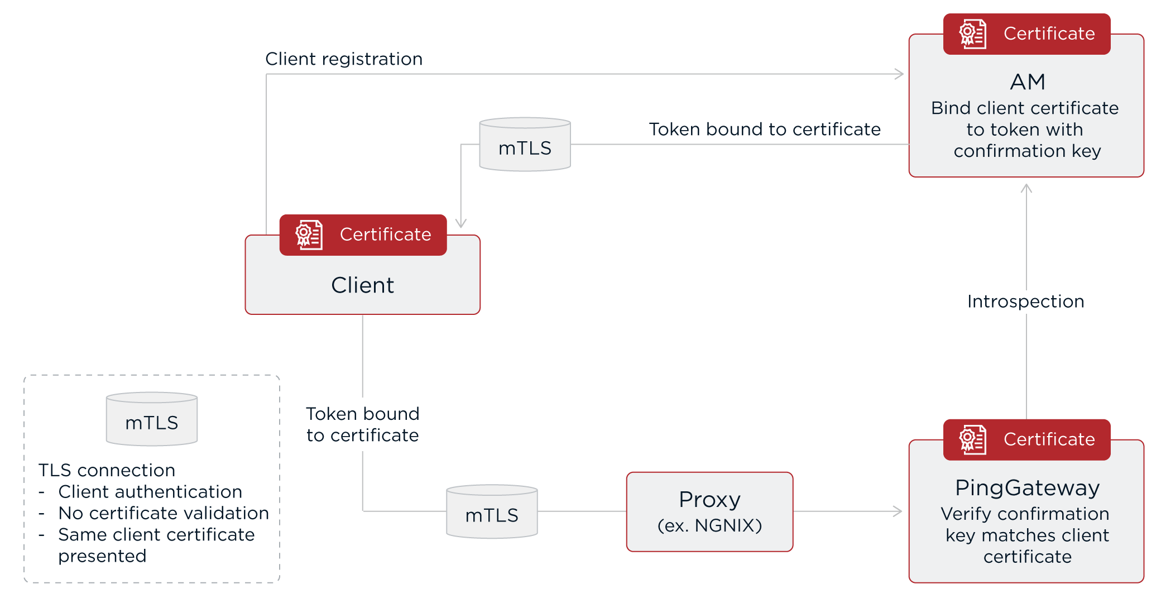Click the certificate icon on the PingGateway box
Viewport: 1161px width, 603px height.
tap(973, 440)
